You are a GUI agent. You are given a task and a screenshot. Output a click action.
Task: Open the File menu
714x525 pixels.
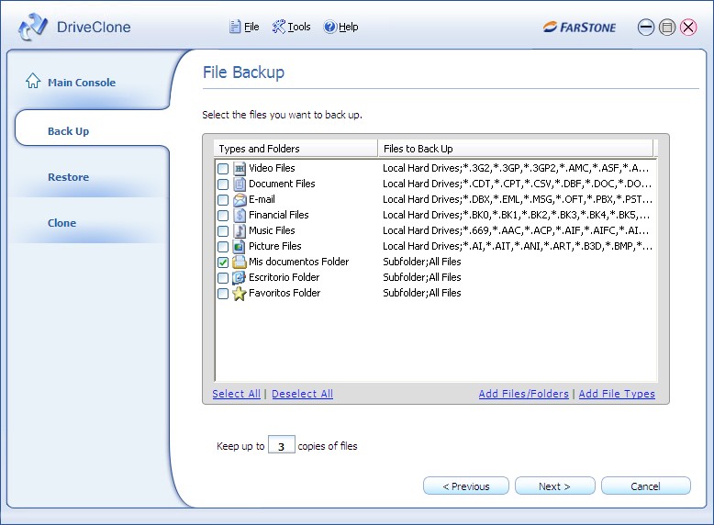click(244, 28)
